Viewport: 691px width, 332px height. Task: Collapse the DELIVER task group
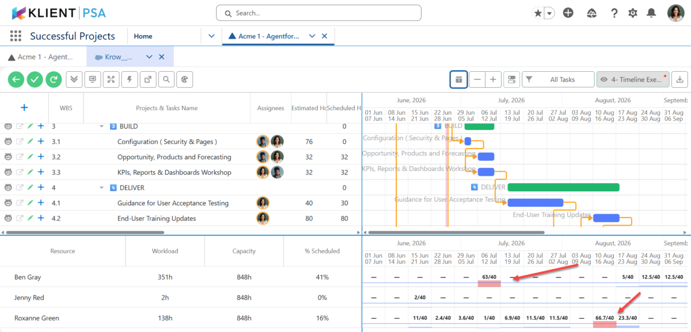[101, 188]
